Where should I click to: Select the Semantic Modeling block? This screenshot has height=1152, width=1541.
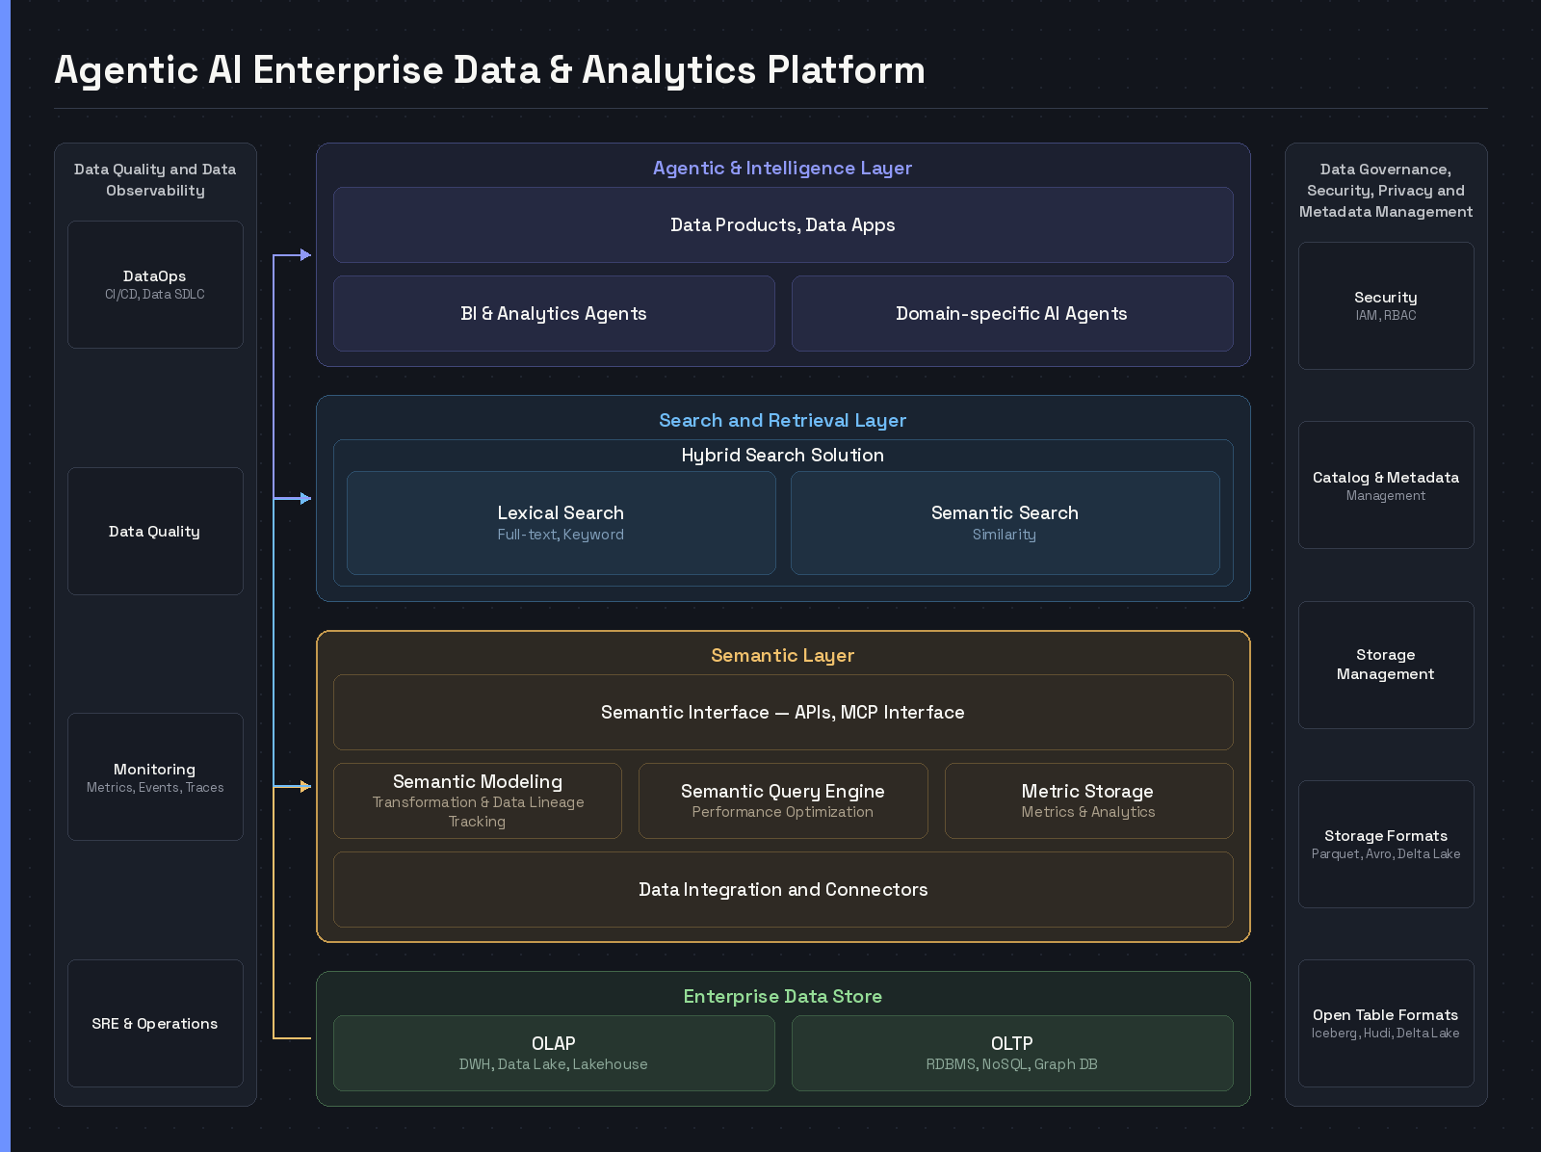point(478,801)
